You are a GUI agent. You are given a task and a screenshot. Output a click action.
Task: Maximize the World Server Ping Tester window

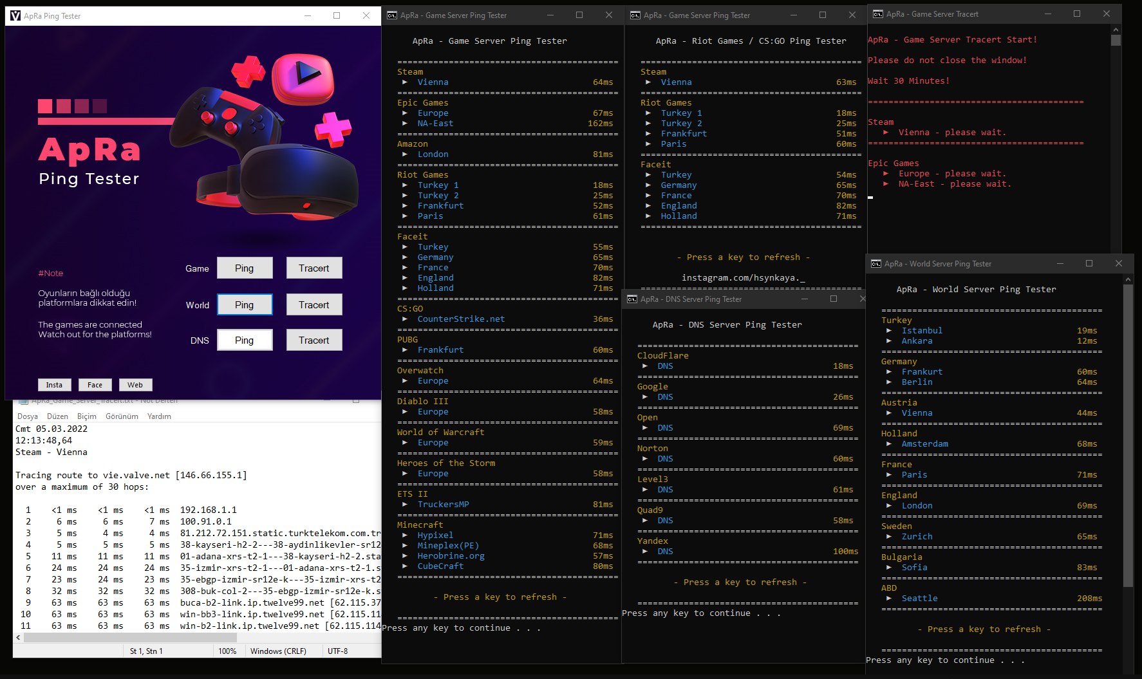pyautogui.click(x=1089, y=264)
